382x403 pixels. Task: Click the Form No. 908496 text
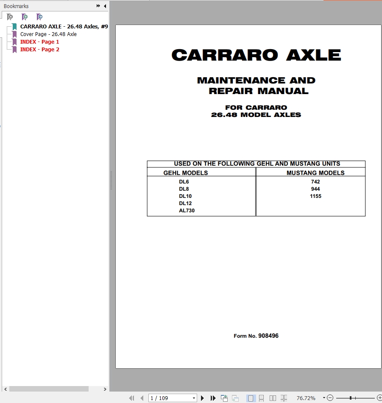point(256,336)
